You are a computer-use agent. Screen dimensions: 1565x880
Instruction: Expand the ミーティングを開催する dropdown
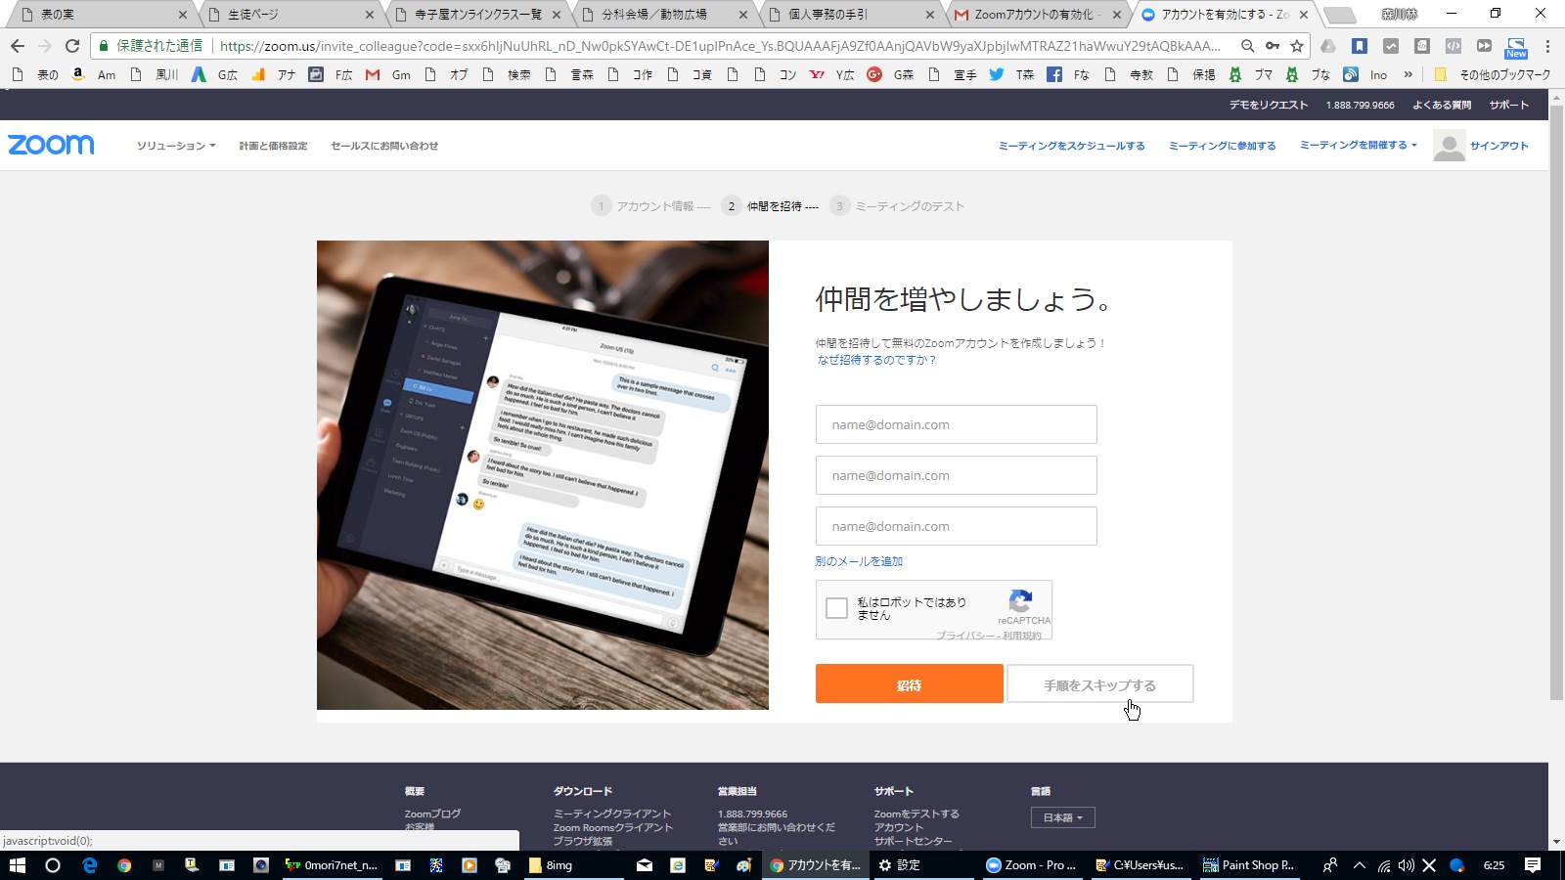pyautogui.click(x=1358, y=145)
